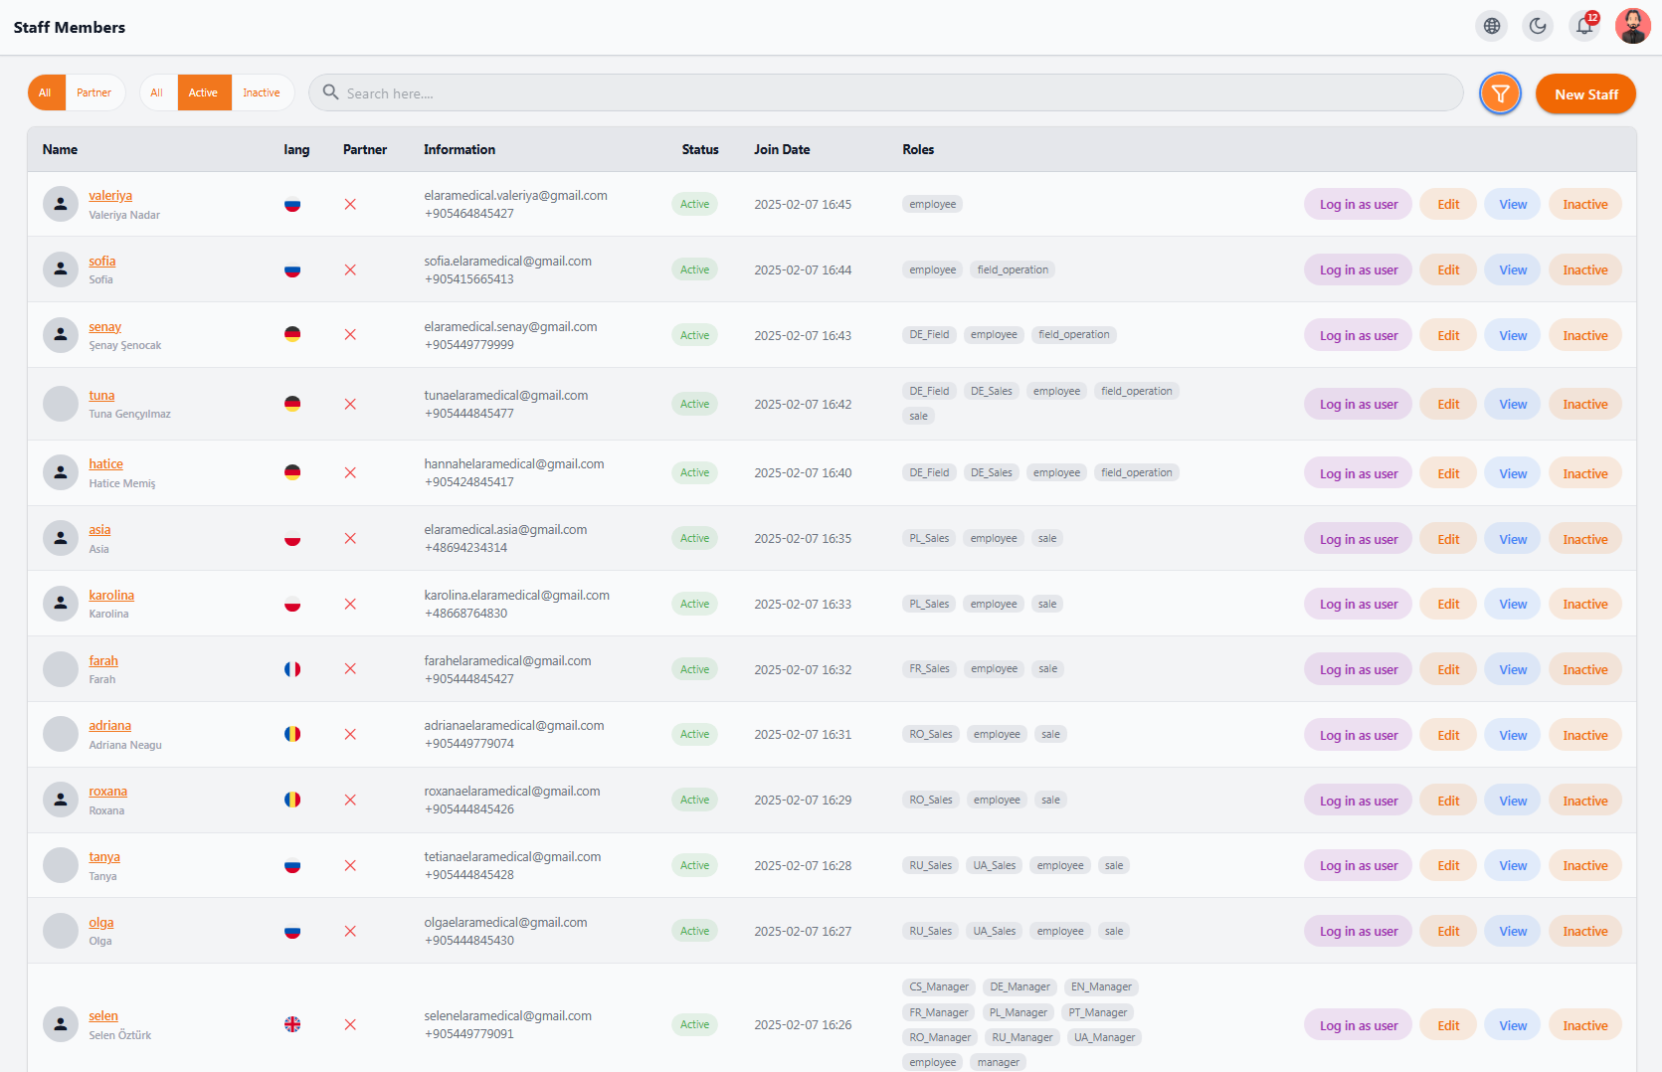Click the search magnifier icon

[330, 91]
